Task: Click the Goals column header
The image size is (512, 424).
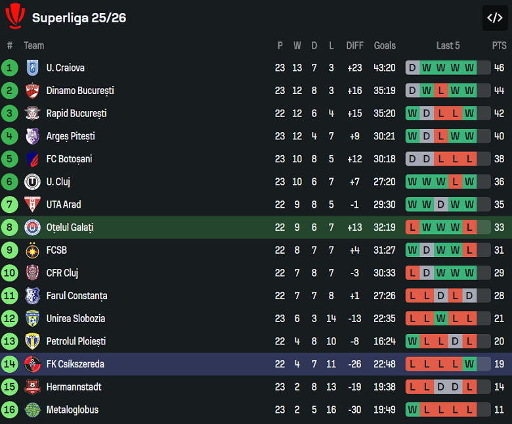Action: point(385,45)
